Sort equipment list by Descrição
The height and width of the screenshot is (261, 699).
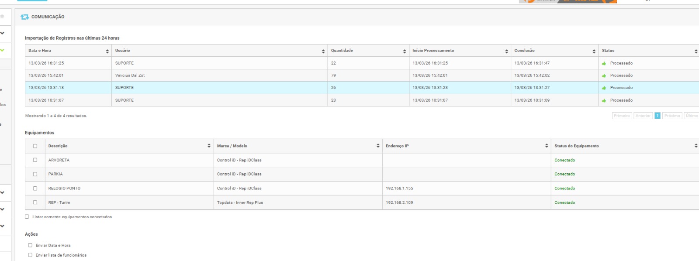(209, 146)
